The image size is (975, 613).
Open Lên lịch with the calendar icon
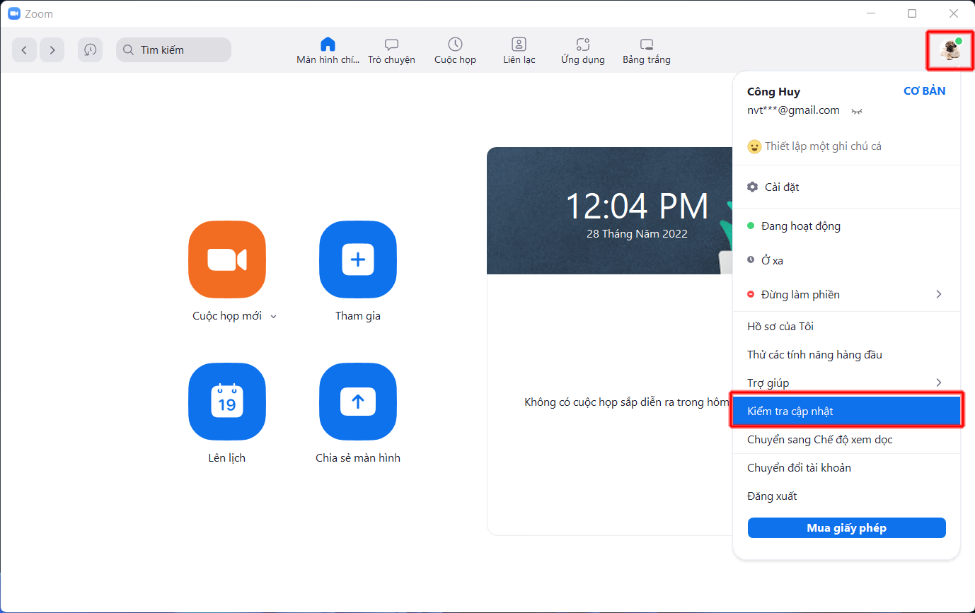click(226, 402)
